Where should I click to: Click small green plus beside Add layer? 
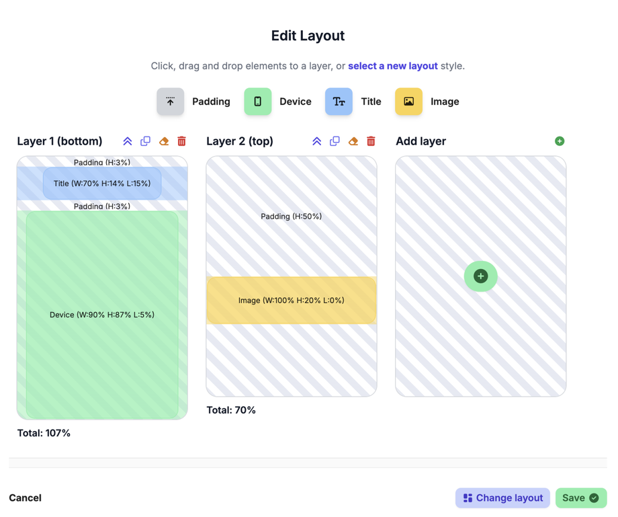[x=560, y=141]
